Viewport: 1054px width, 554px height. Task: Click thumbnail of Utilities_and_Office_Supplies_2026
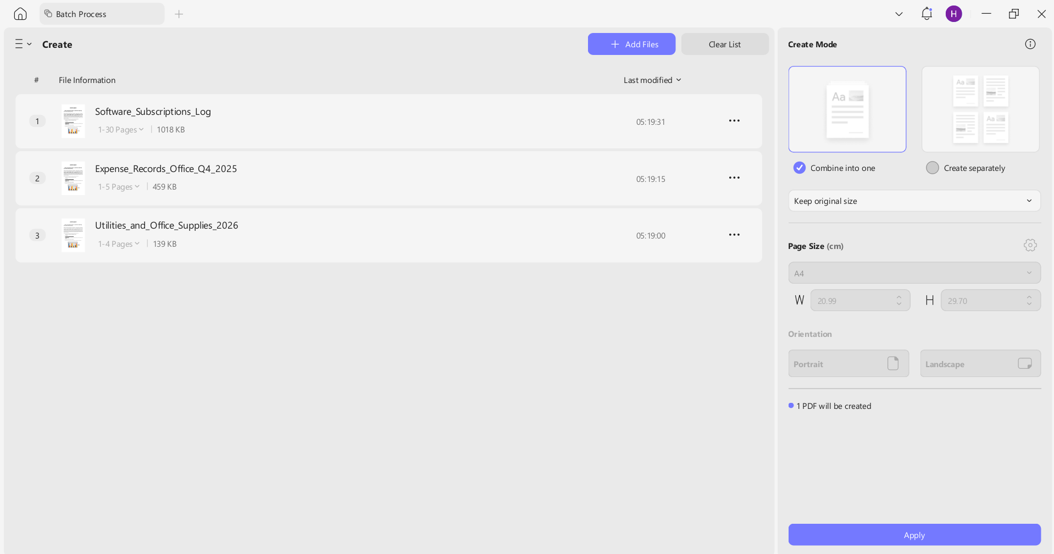click(73, 235)
